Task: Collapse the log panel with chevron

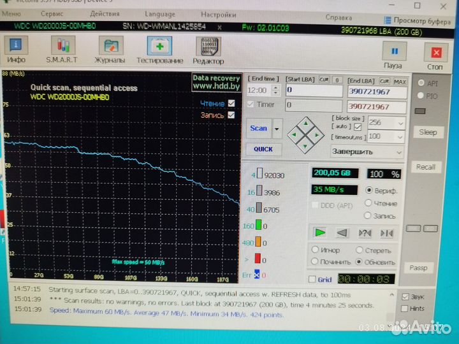Action: click(392, 295)
